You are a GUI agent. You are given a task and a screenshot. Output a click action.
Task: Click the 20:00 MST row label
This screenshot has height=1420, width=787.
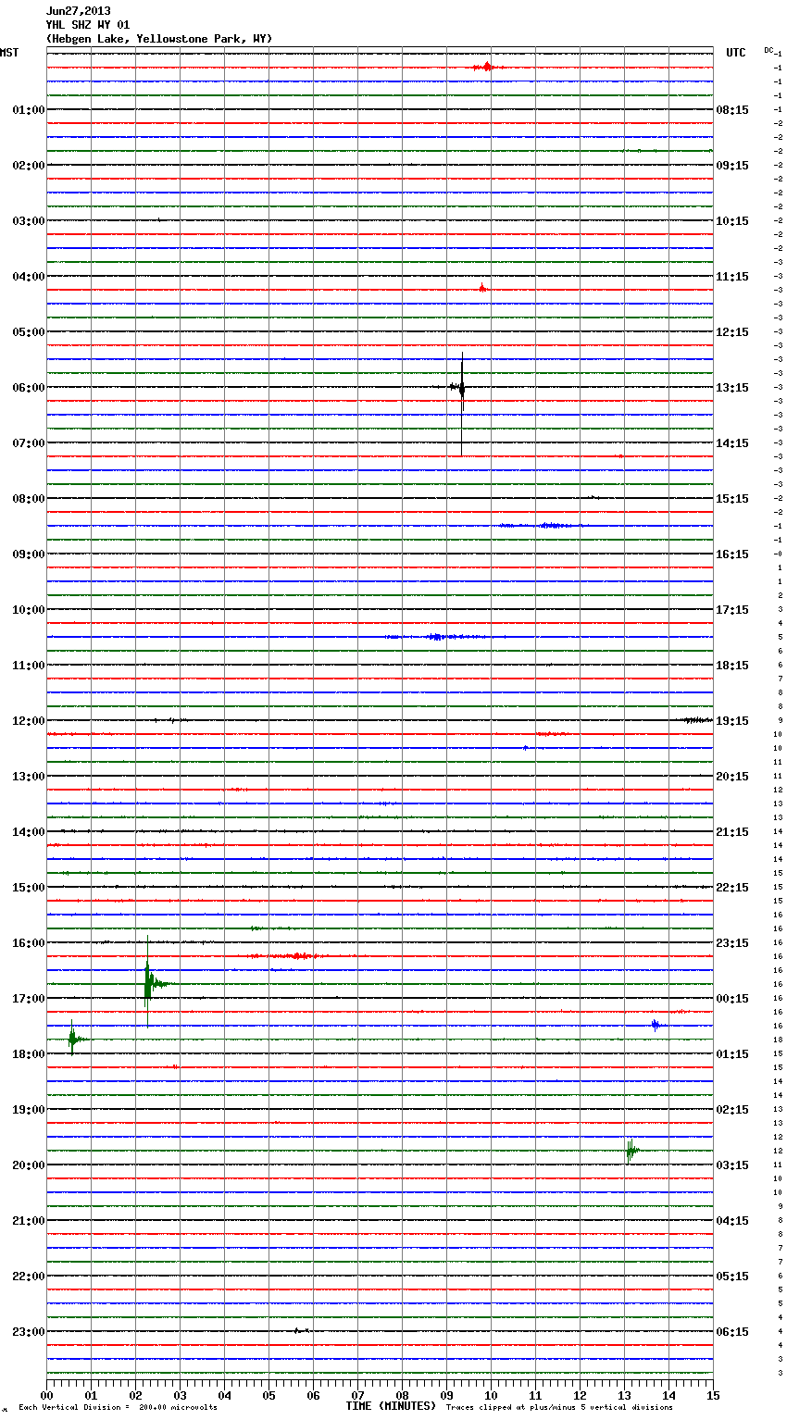(x=29, y=1165)
